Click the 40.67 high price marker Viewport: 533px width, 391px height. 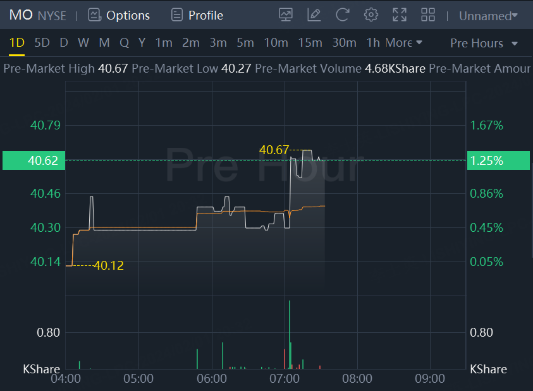coord(274,150)
